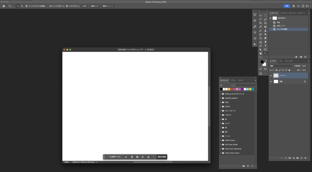This screenshot has width=312, height=172.
Task: Add layer mask icon in Layers panel
Action: tap(290, 158)
